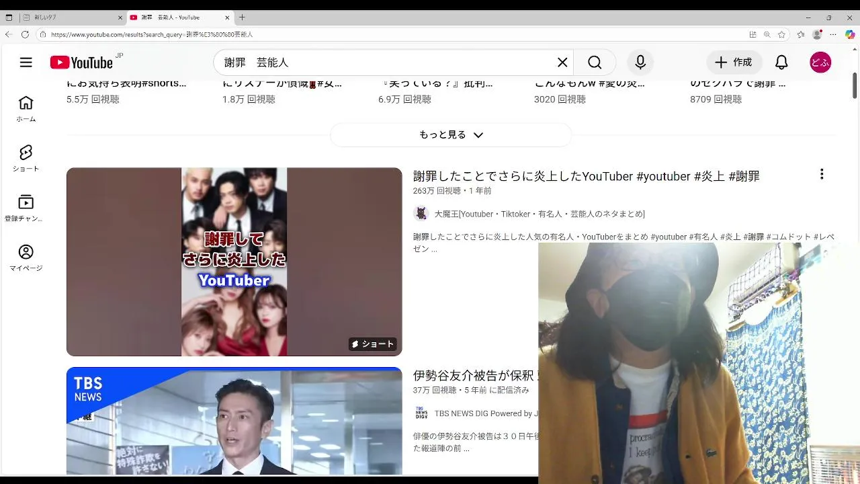This screenshot has height=484, width=860.
Task: Click the ショート badge on the thumbnail
Action: pyautogui.click(x=373, y=344)
